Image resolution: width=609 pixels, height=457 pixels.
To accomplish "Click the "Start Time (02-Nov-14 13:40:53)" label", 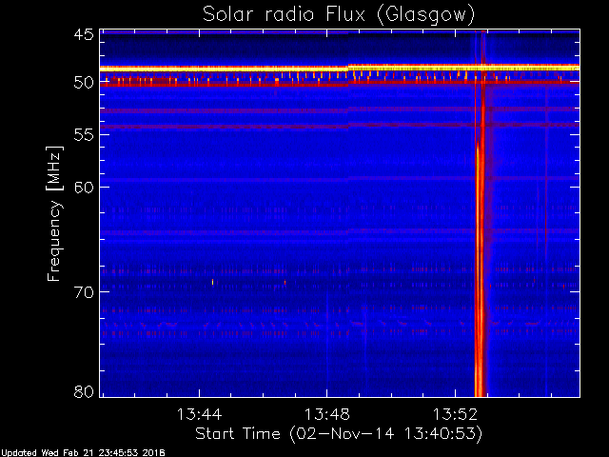I will point(339,434).
